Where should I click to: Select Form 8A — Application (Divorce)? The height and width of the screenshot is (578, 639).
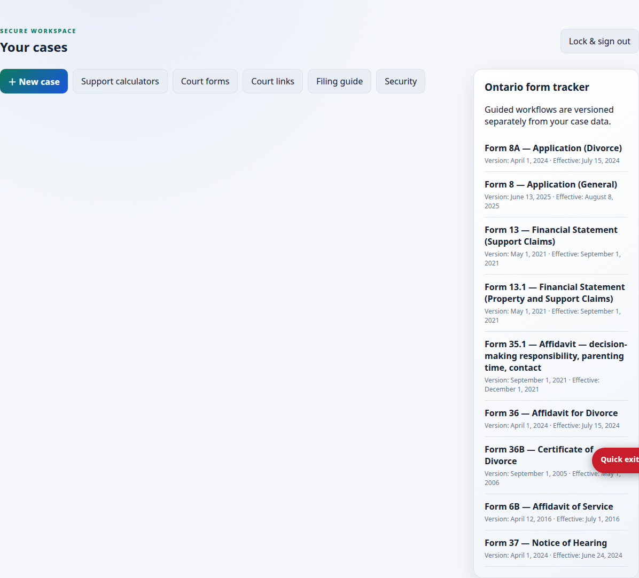pos(553,149)
